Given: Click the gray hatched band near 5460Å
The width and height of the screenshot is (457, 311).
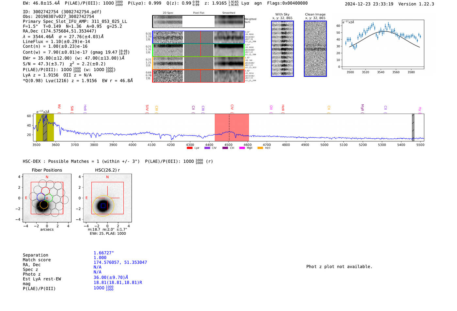Looking at the screenshot, I should (413, 127).
